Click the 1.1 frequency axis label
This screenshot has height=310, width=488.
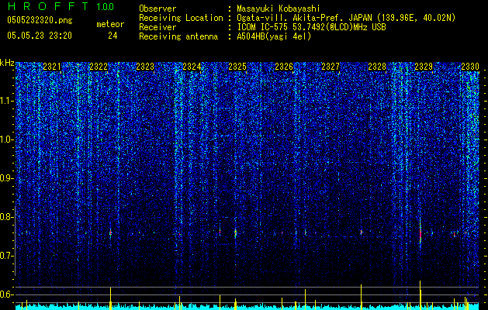6,101
